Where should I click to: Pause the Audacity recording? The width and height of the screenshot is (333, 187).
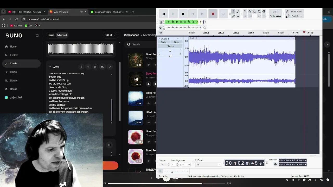(164, 14)
